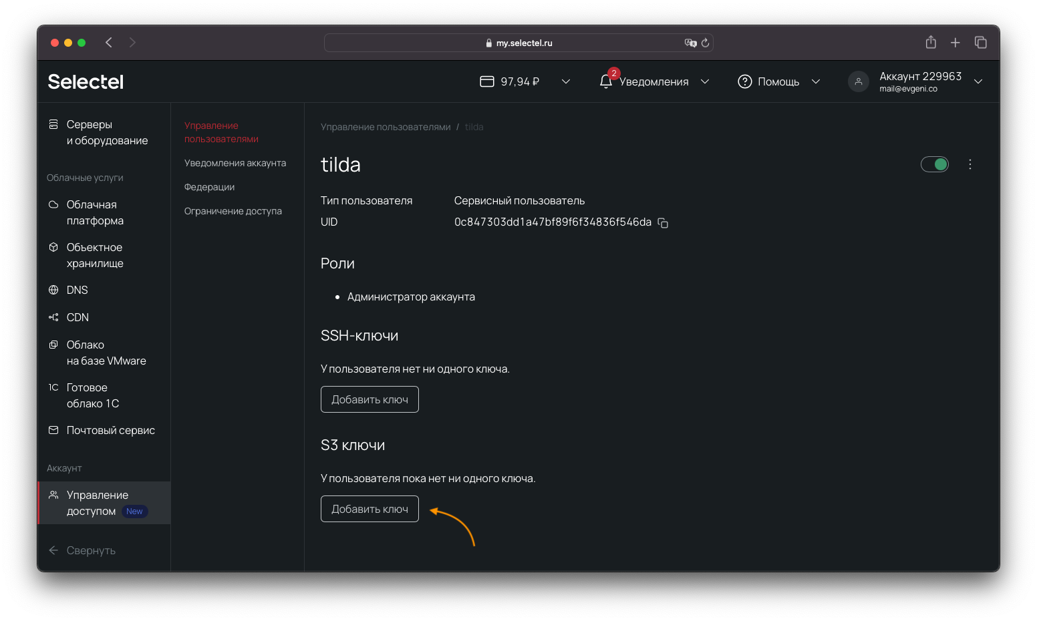
Task: Click the help question mark icon
Action: (745, 81)
